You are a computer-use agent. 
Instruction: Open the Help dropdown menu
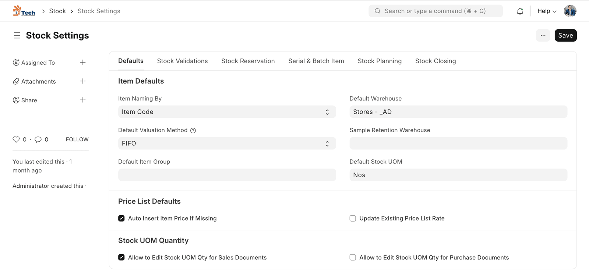point(547,11)
